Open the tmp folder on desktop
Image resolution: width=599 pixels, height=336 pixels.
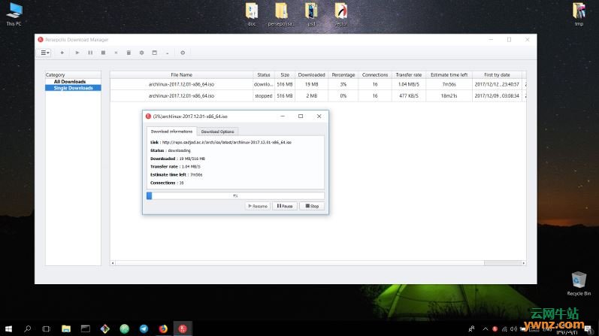tap(579, 14)
